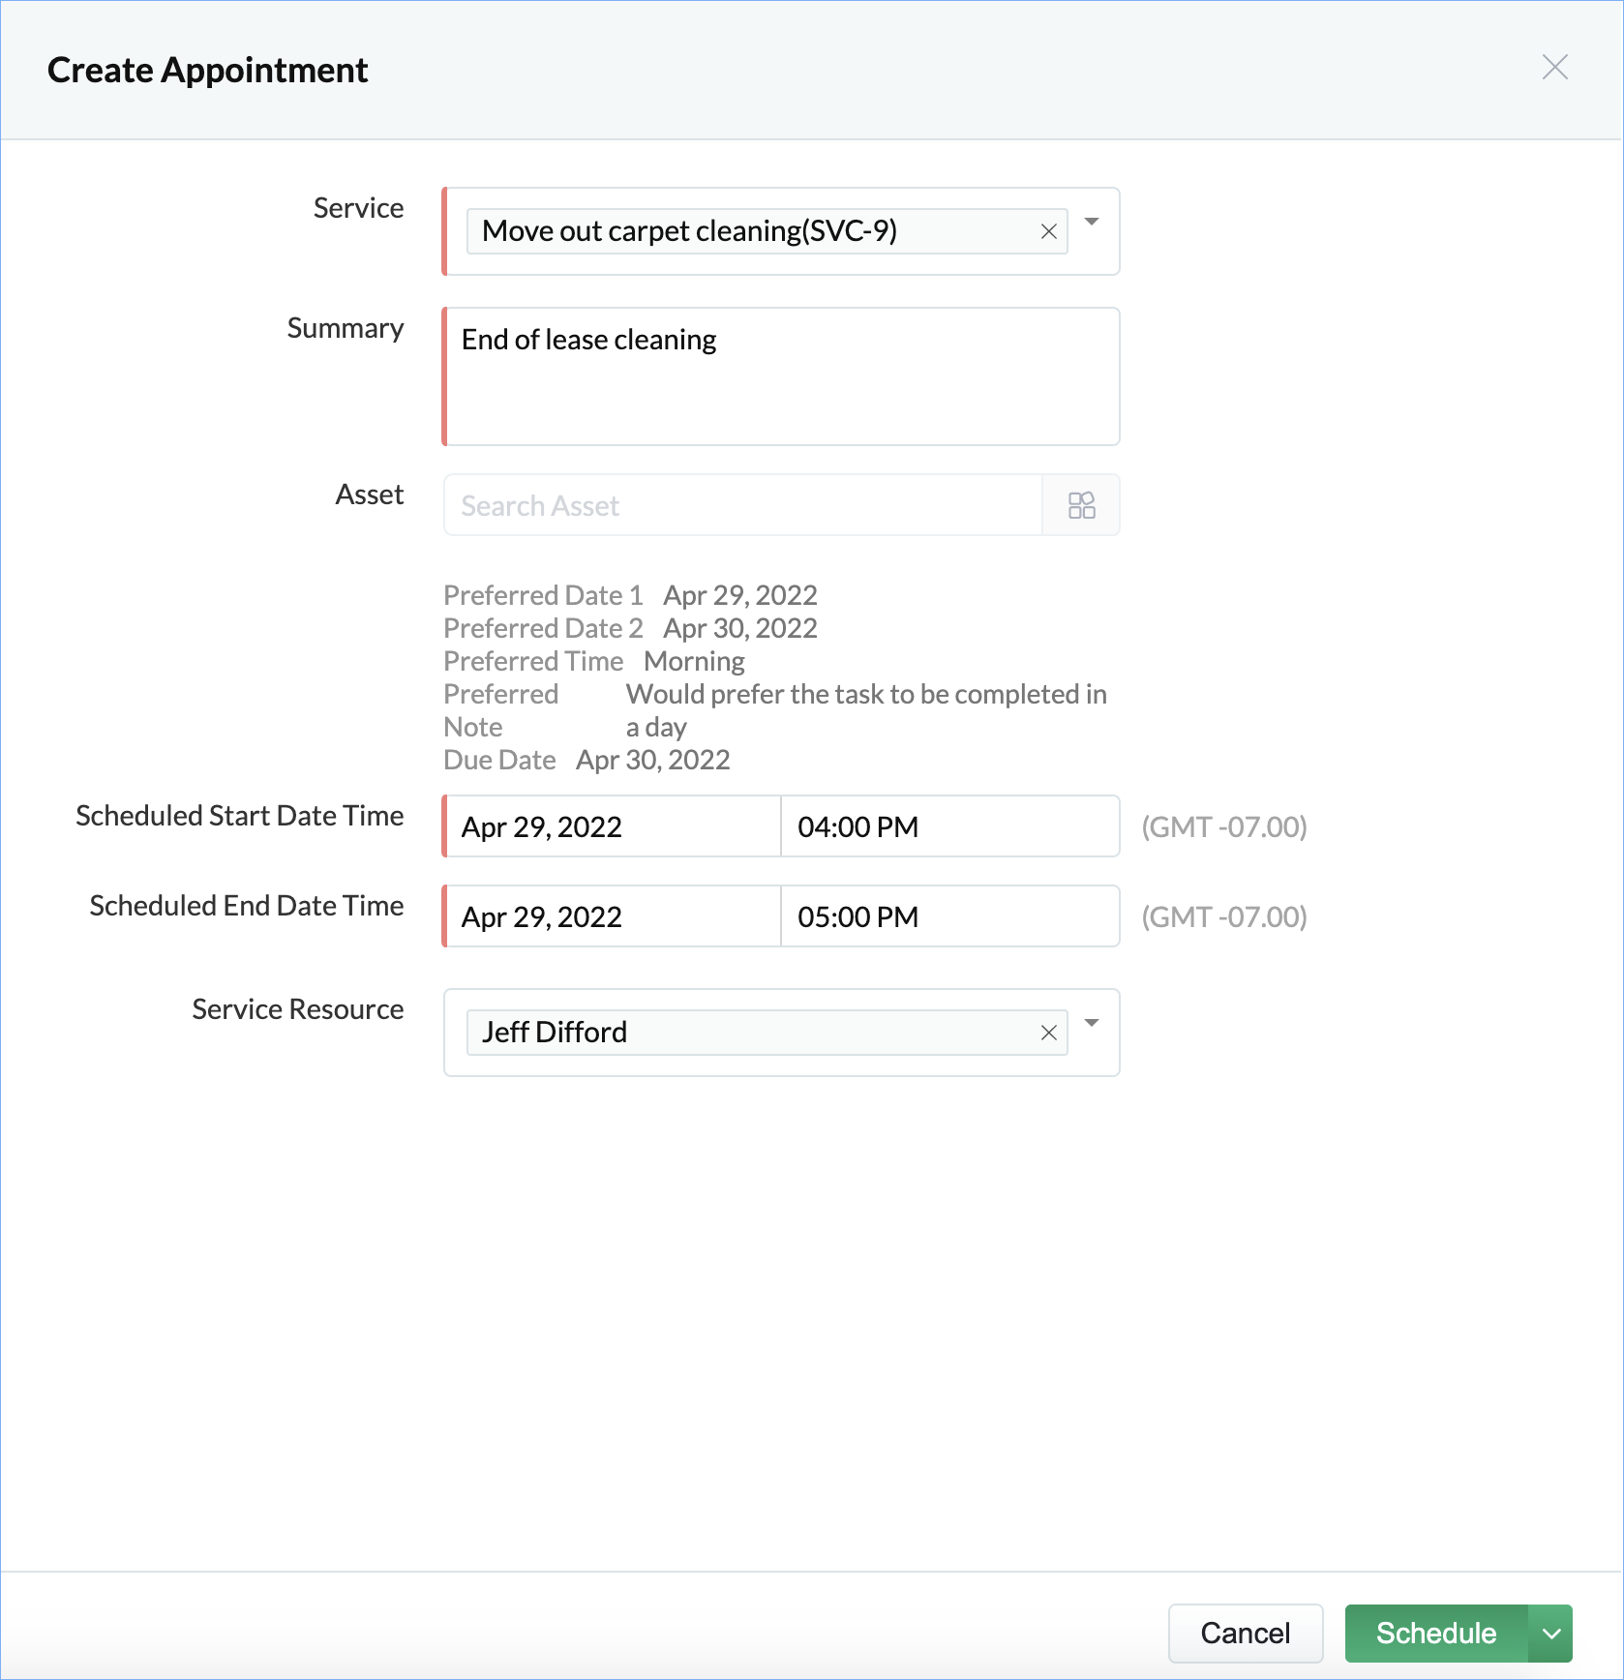Change the 04:00 PM start time
This screenshot has height=1680, width=1624.
tap(949, 826)
